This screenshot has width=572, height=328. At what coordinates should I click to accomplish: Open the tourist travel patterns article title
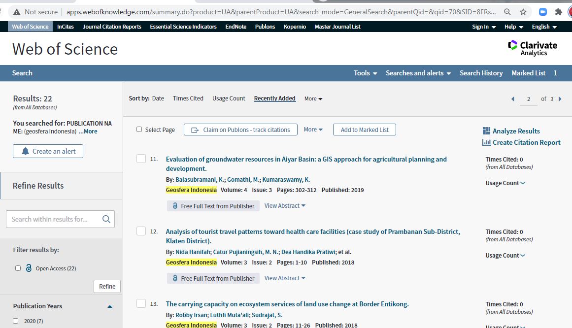click(x=313, y=236)
